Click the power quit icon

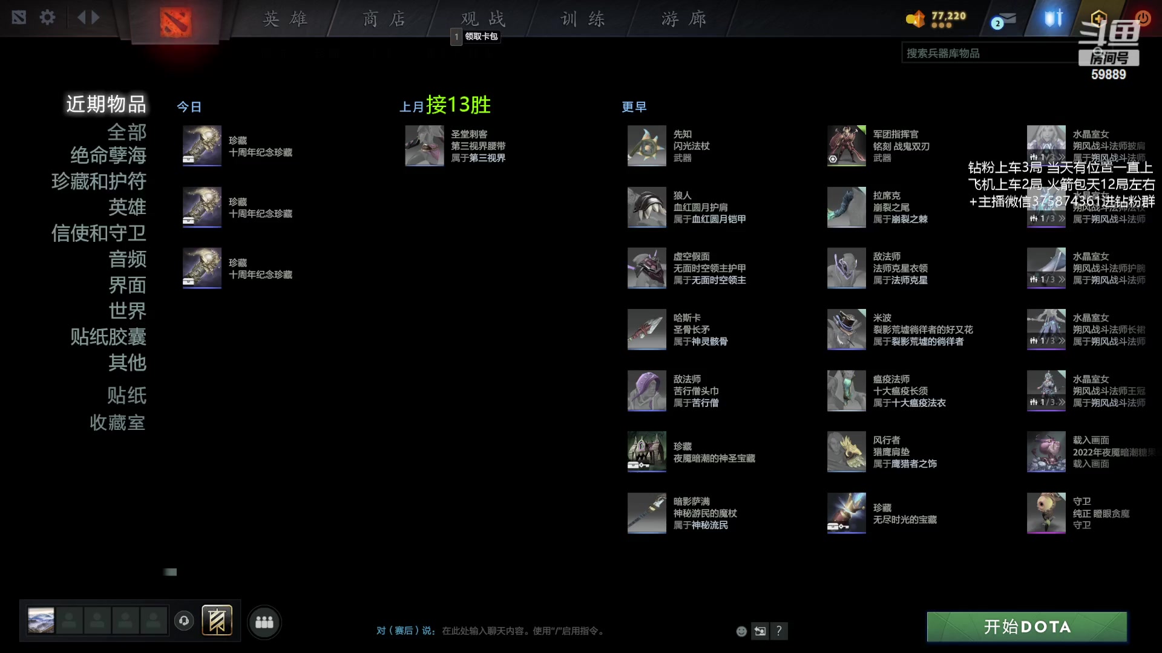pos(1143,18)
